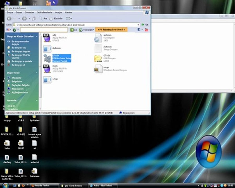Open the views layout dropdown
Viewport: 235px width, 188px height.
click(x=69, y=19)
